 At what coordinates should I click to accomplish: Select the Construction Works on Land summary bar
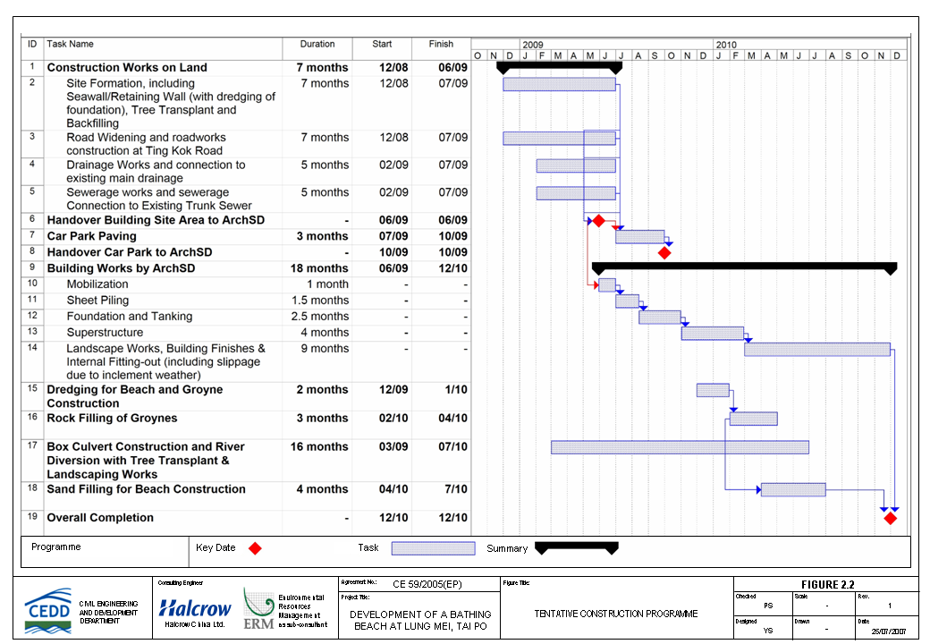tap(559, 67)
